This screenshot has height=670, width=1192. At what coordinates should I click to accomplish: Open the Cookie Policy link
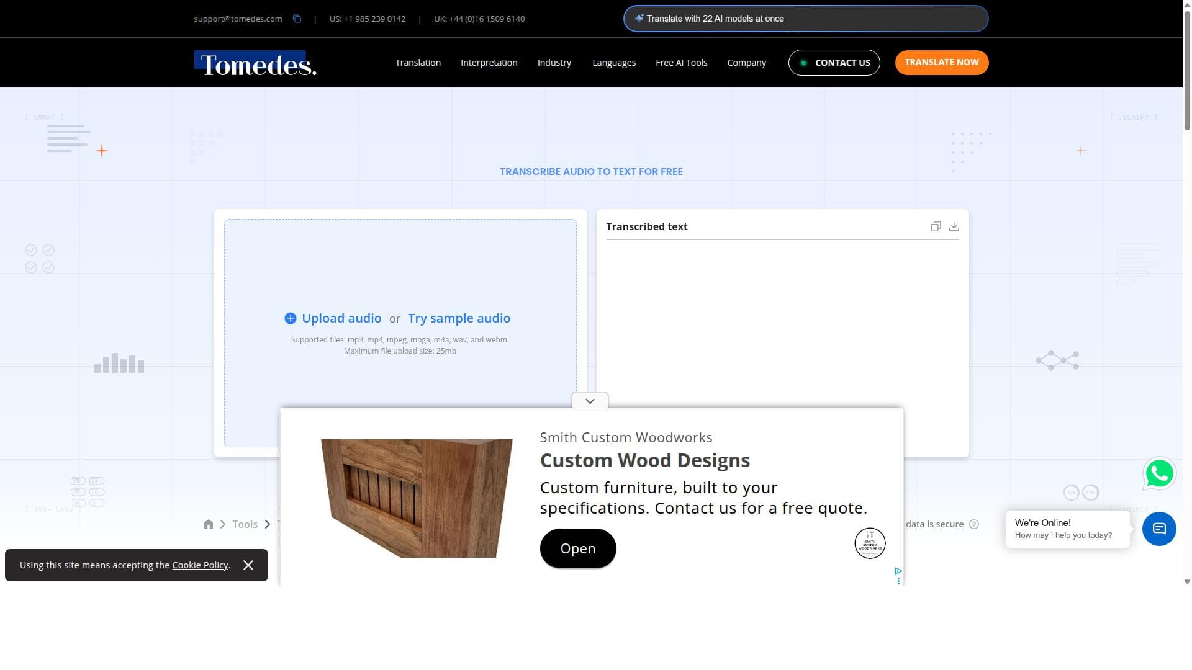tap(200, 565)
